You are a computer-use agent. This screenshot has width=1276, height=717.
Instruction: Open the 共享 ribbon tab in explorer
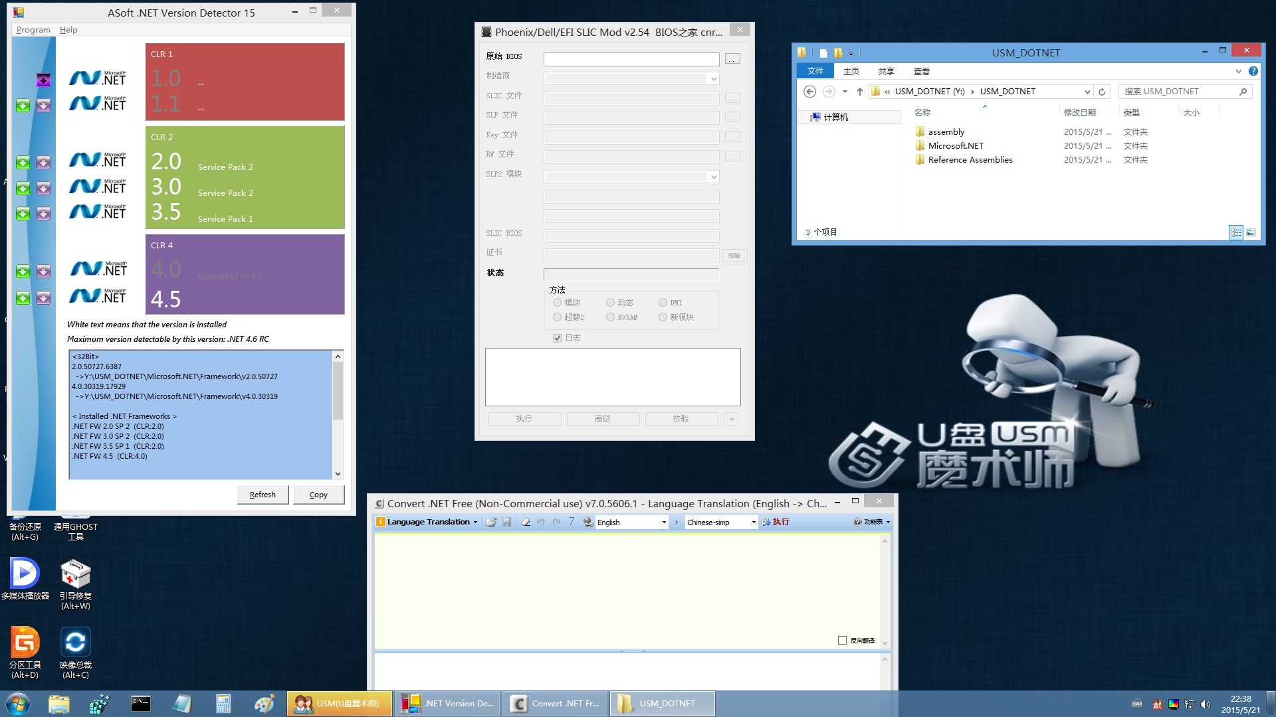(886, 71)
